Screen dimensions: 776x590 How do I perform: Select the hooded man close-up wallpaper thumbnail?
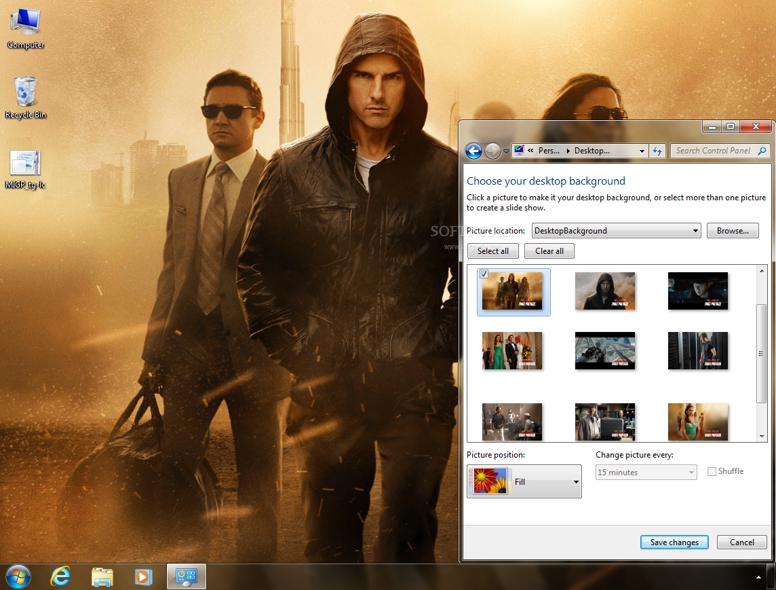point(605,291)
